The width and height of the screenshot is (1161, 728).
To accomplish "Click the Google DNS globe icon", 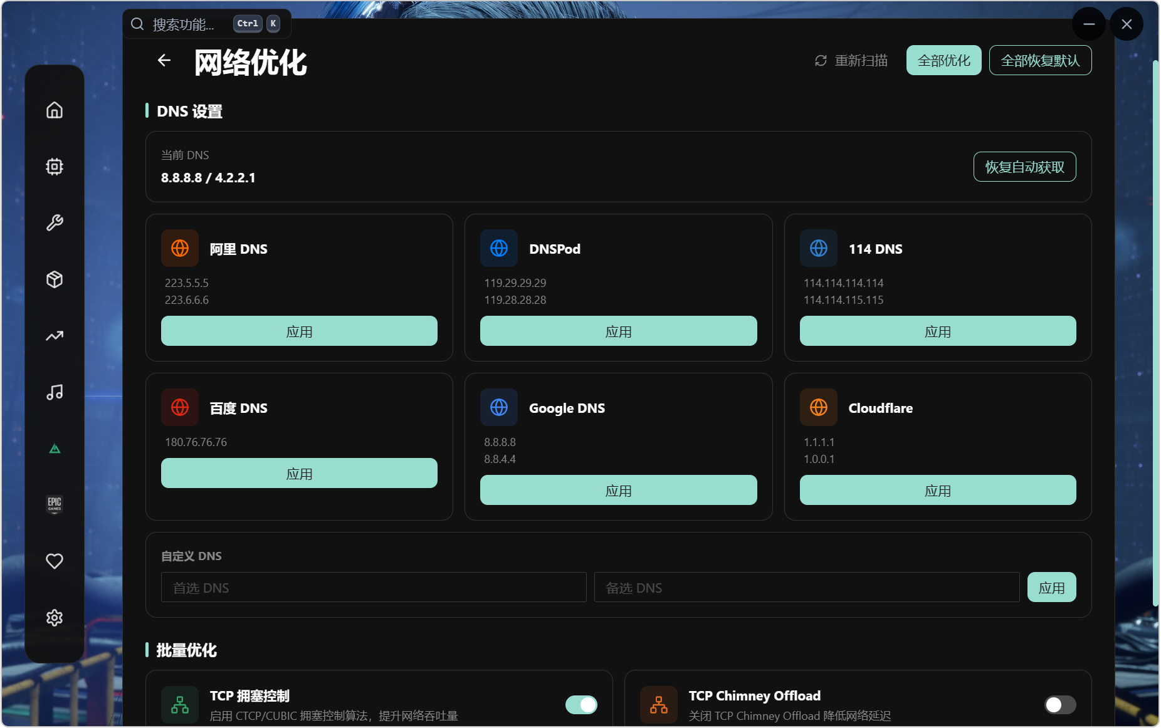I will (x=499, y=407).
